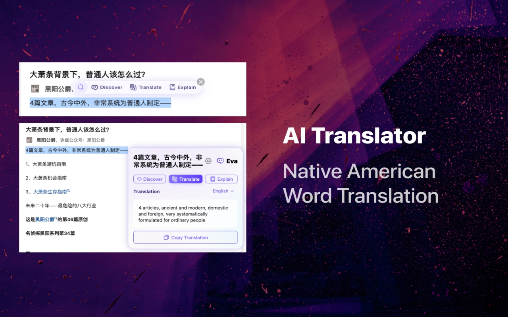Open the English target language dropdown

tap(223, 191)
